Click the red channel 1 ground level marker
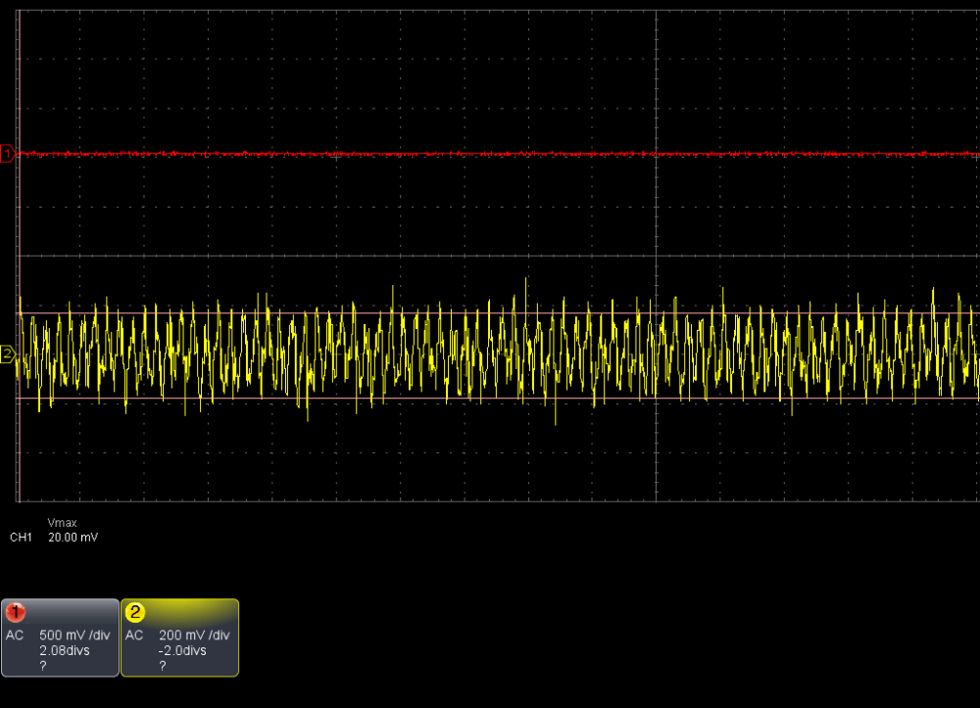 8,153
